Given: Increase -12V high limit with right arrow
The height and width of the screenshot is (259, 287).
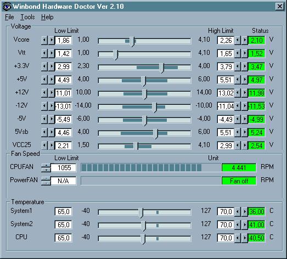Looking at the screenshot, I should point(245,106).
